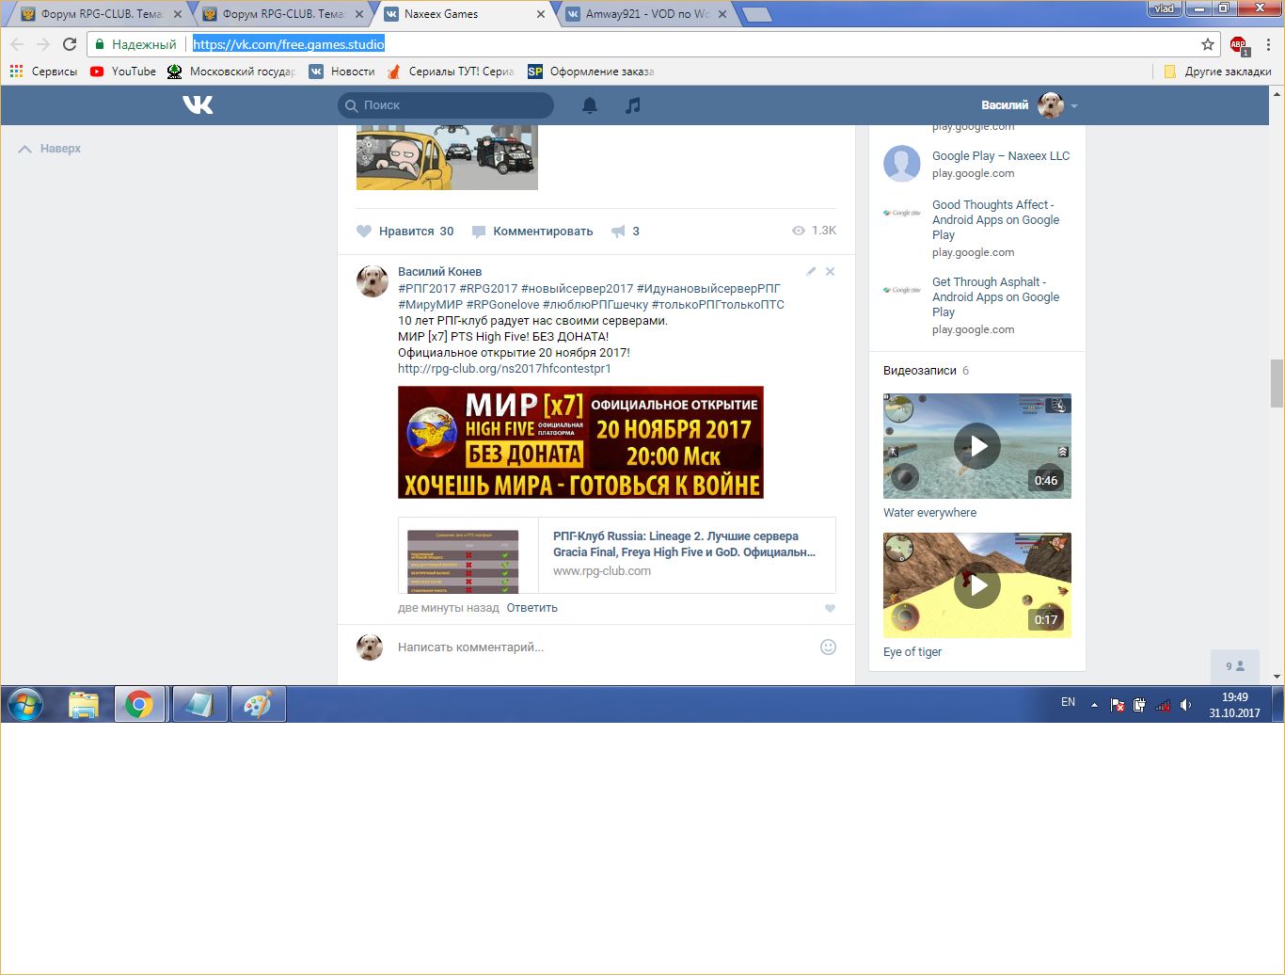The height and width of the screenshot is (975, 1285).
Task: Open the Chrome menu with three dots
Action: [1268, 44]
